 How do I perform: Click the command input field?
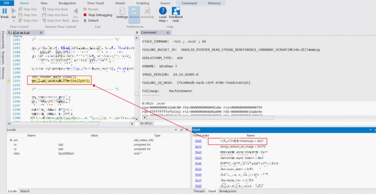pyautogui.click(x=264, y=124)
